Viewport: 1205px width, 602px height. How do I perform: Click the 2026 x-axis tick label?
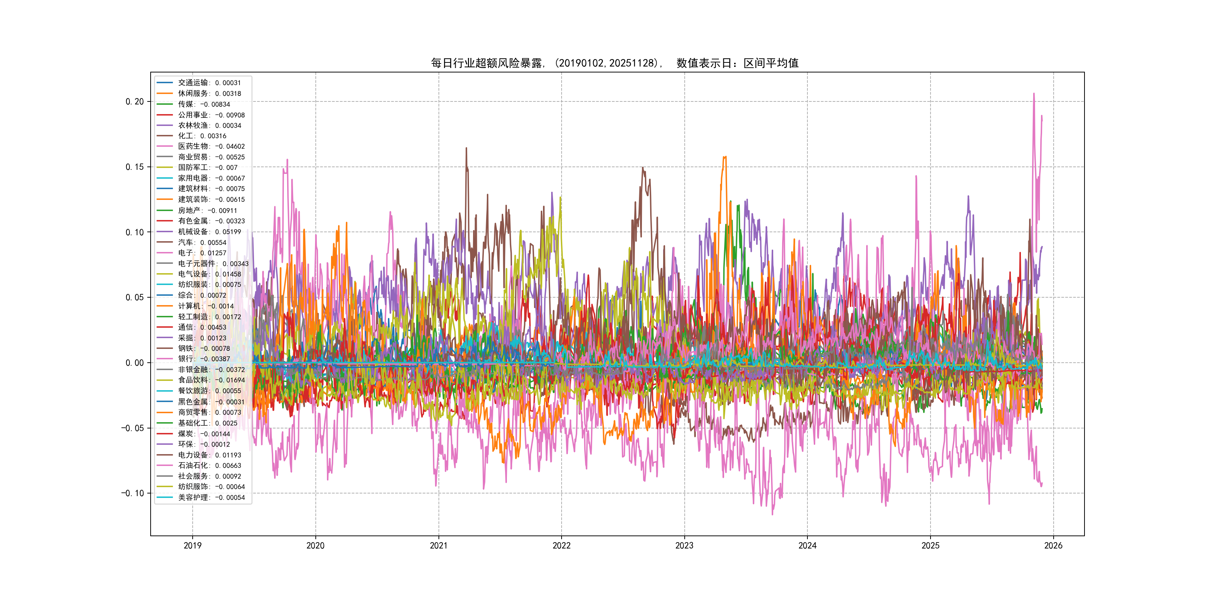[1053, 546]
